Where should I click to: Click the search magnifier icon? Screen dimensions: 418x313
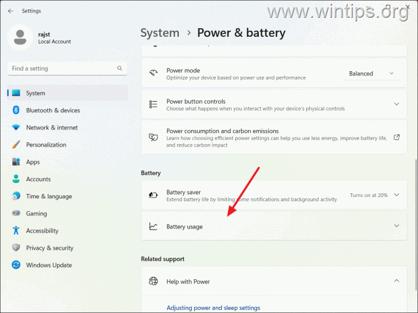click(x=120, y=68)
